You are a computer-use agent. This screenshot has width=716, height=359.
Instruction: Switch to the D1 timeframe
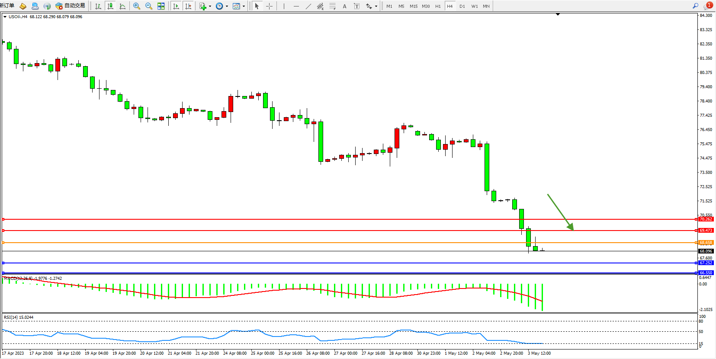462,6
